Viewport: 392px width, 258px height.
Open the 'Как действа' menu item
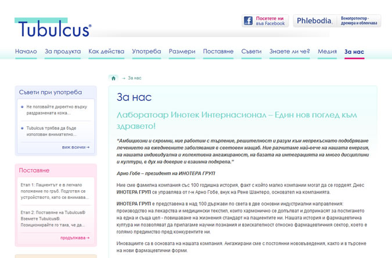pyautogui.click(x=106, y=52)
